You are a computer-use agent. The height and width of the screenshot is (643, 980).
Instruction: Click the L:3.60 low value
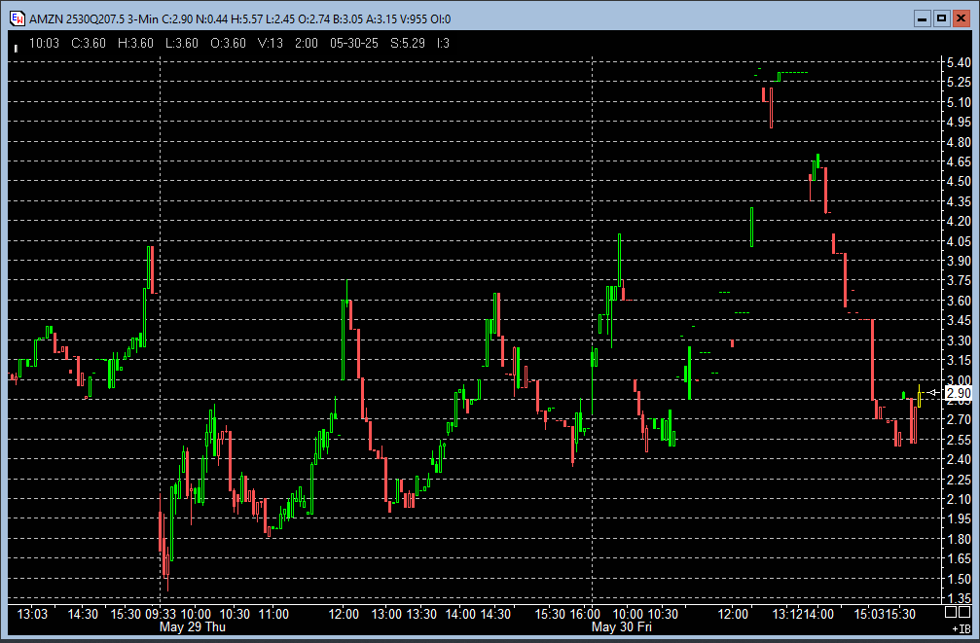[182, 43]
